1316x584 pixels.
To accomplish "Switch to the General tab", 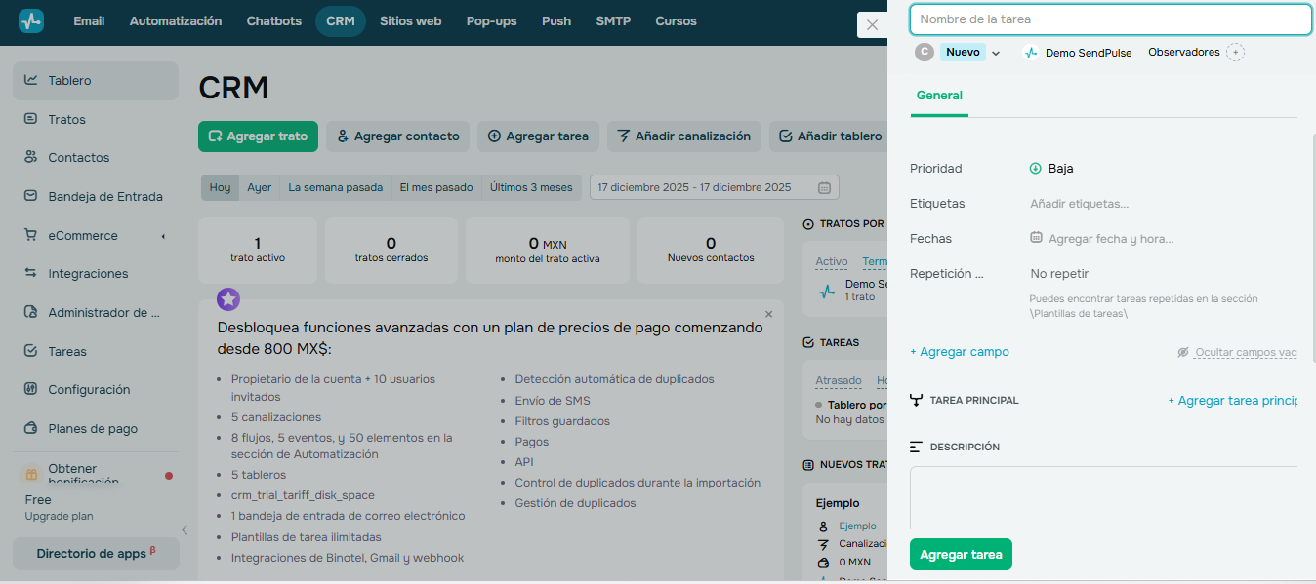I will [x=939, y=96].
